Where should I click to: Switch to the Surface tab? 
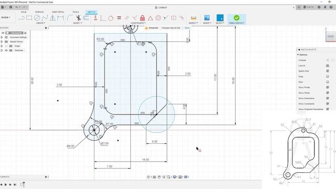39,12
